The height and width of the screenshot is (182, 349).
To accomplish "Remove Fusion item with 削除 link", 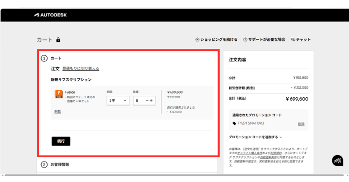I will point(57,112).
